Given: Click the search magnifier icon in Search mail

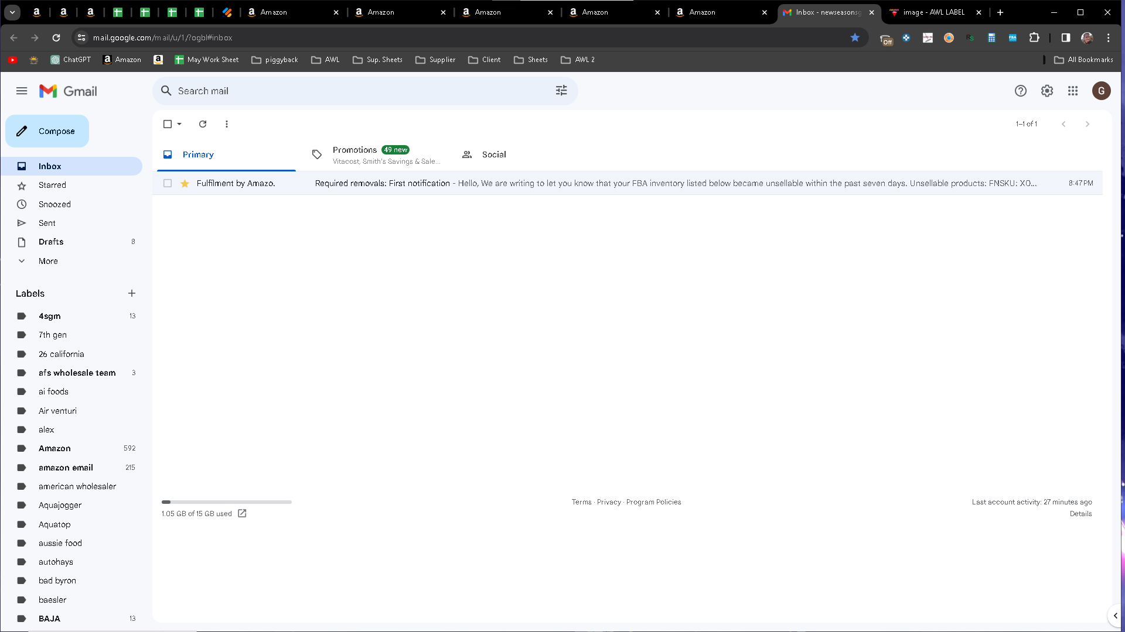Looking at the screenshot, I should [166, 91].
